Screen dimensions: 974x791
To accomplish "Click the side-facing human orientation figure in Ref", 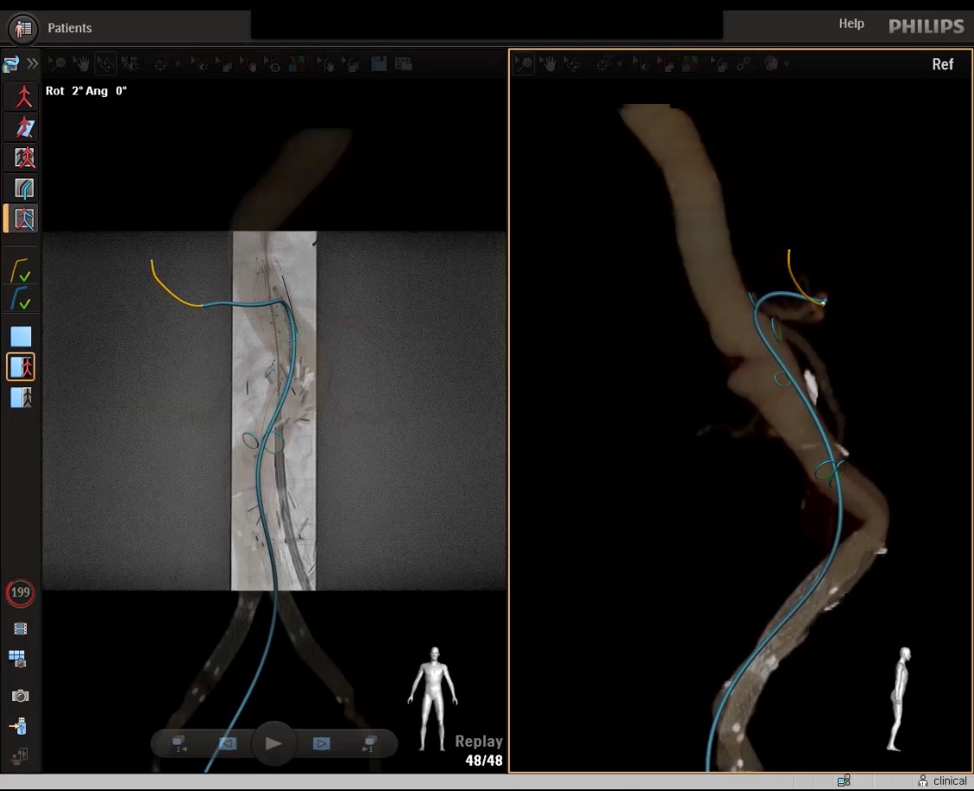I will coord(898,699).
